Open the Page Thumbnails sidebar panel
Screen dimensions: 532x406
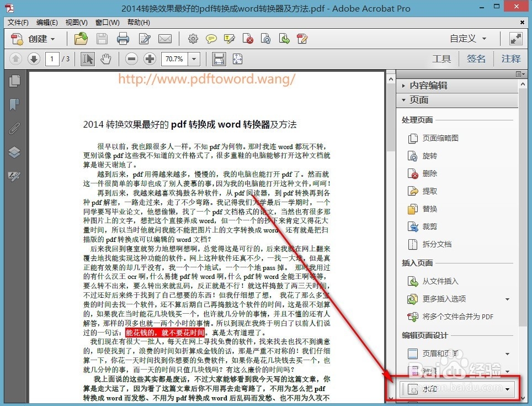14,81
